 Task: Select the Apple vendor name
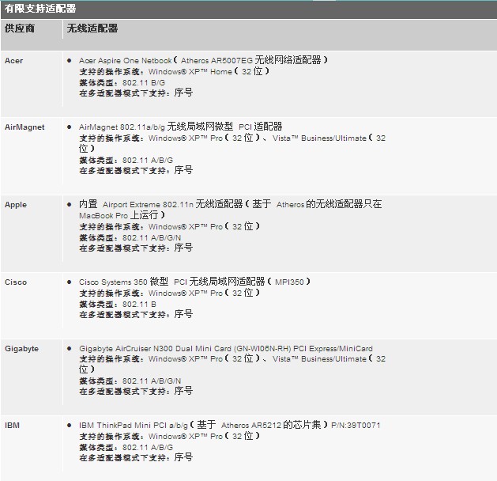coord(16,205)
